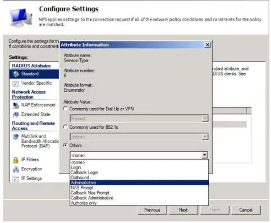This screenshot has width=271, height=223.
Task: Click the Multilink and Bandwidth Allocation icon
Action: [16, 137]
